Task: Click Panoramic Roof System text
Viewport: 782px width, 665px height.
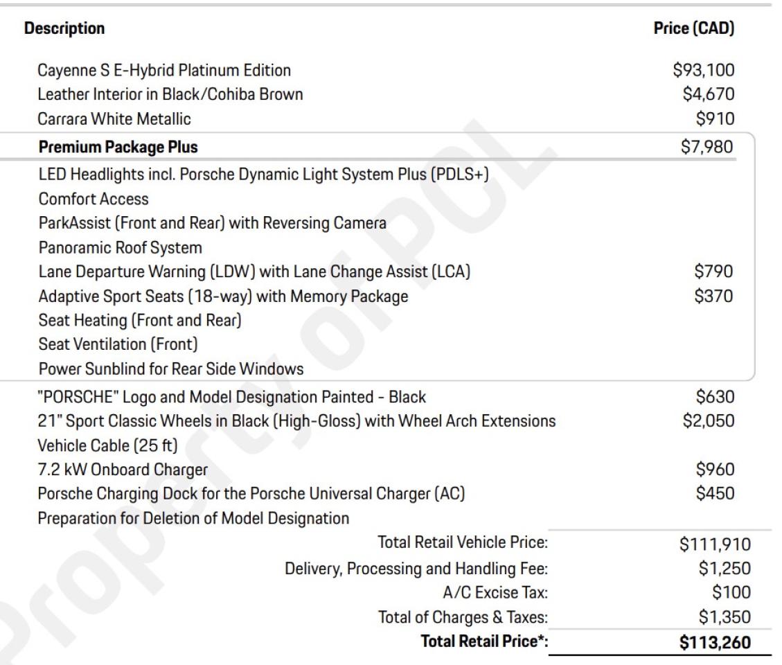Action: pyautogui.click(x=121, y=247)
